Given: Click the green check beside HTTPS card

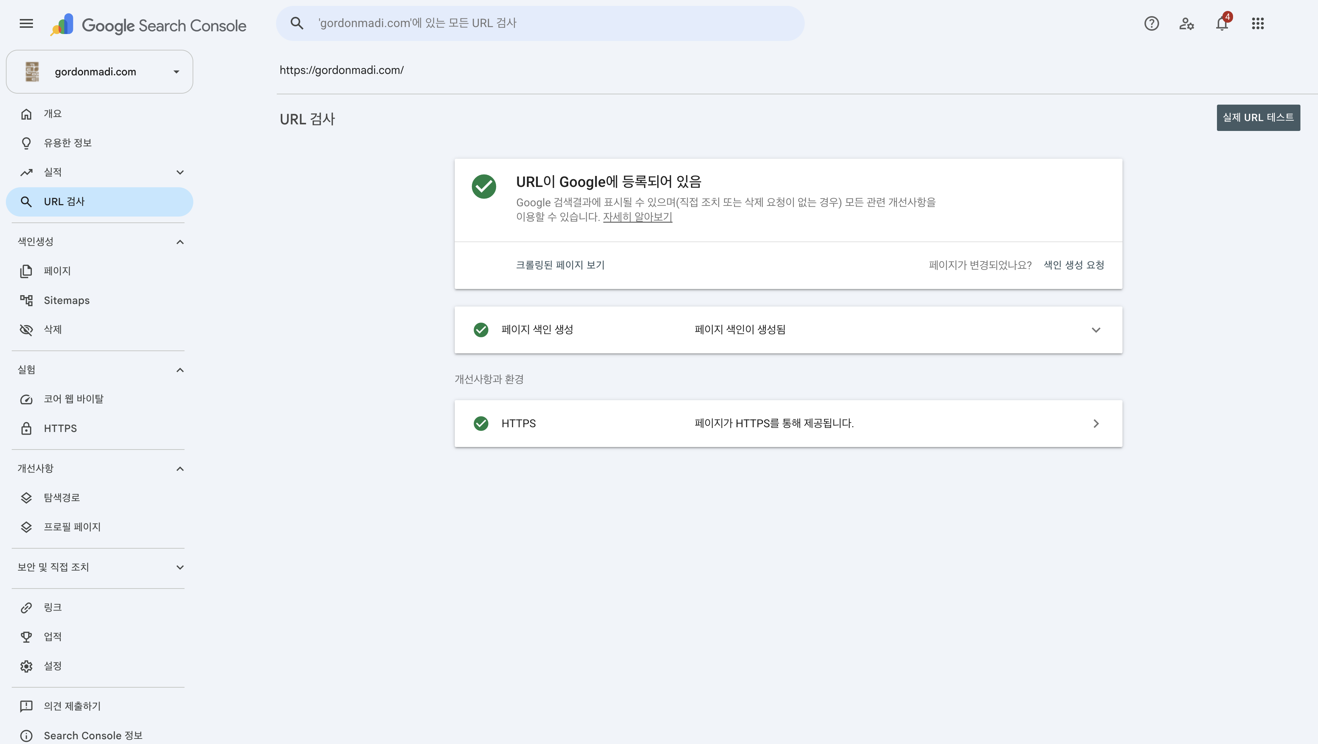Looking at the screenshot, I should pos(481,423).
